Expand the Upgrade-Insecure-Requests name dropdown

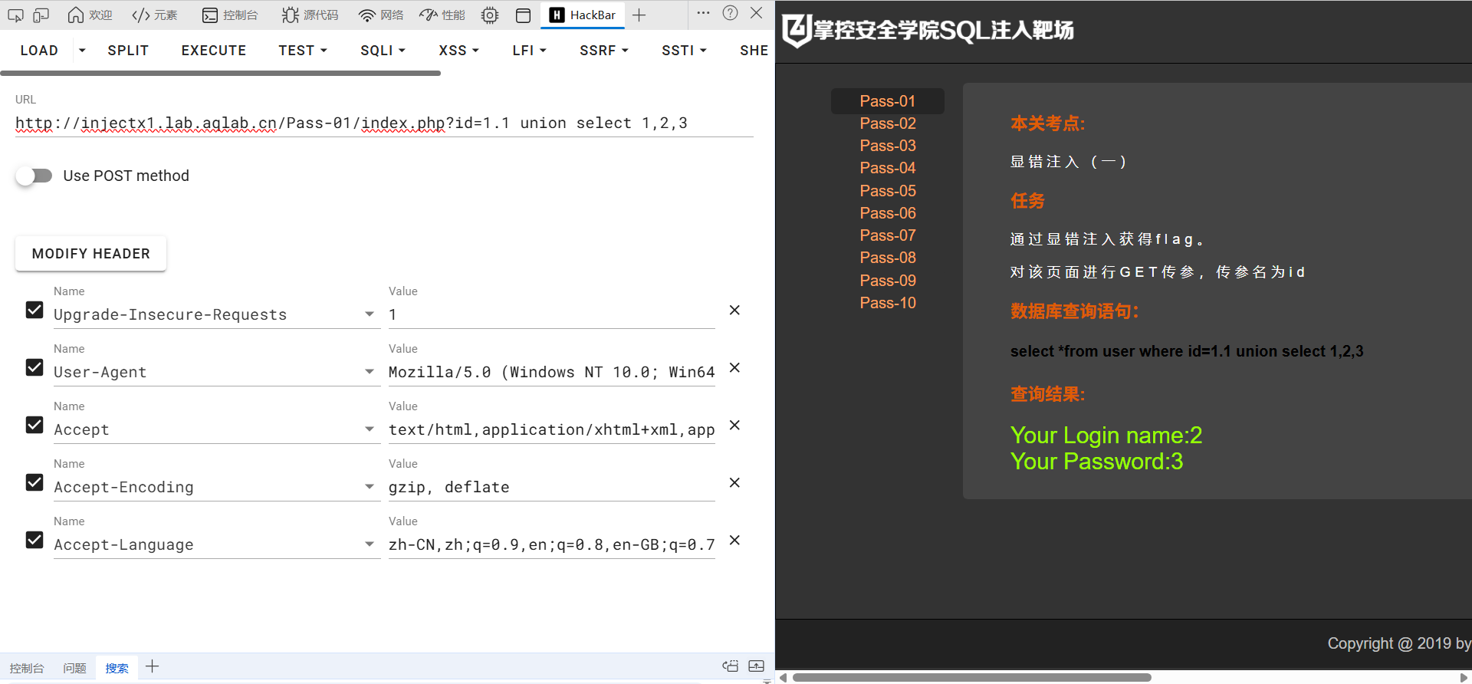pyautogui.click(x=370, y=314)
